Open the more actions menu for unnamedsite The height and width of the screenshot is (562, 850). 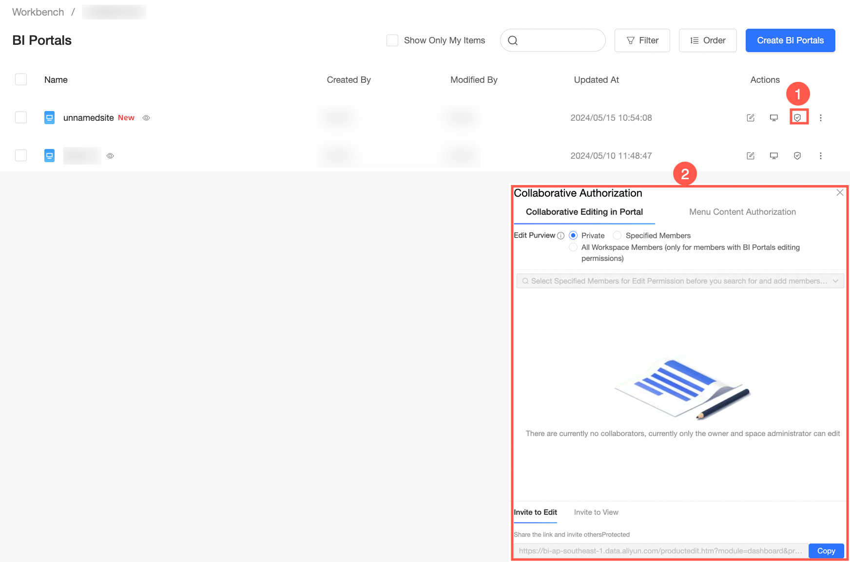click(x=821, y=117)
